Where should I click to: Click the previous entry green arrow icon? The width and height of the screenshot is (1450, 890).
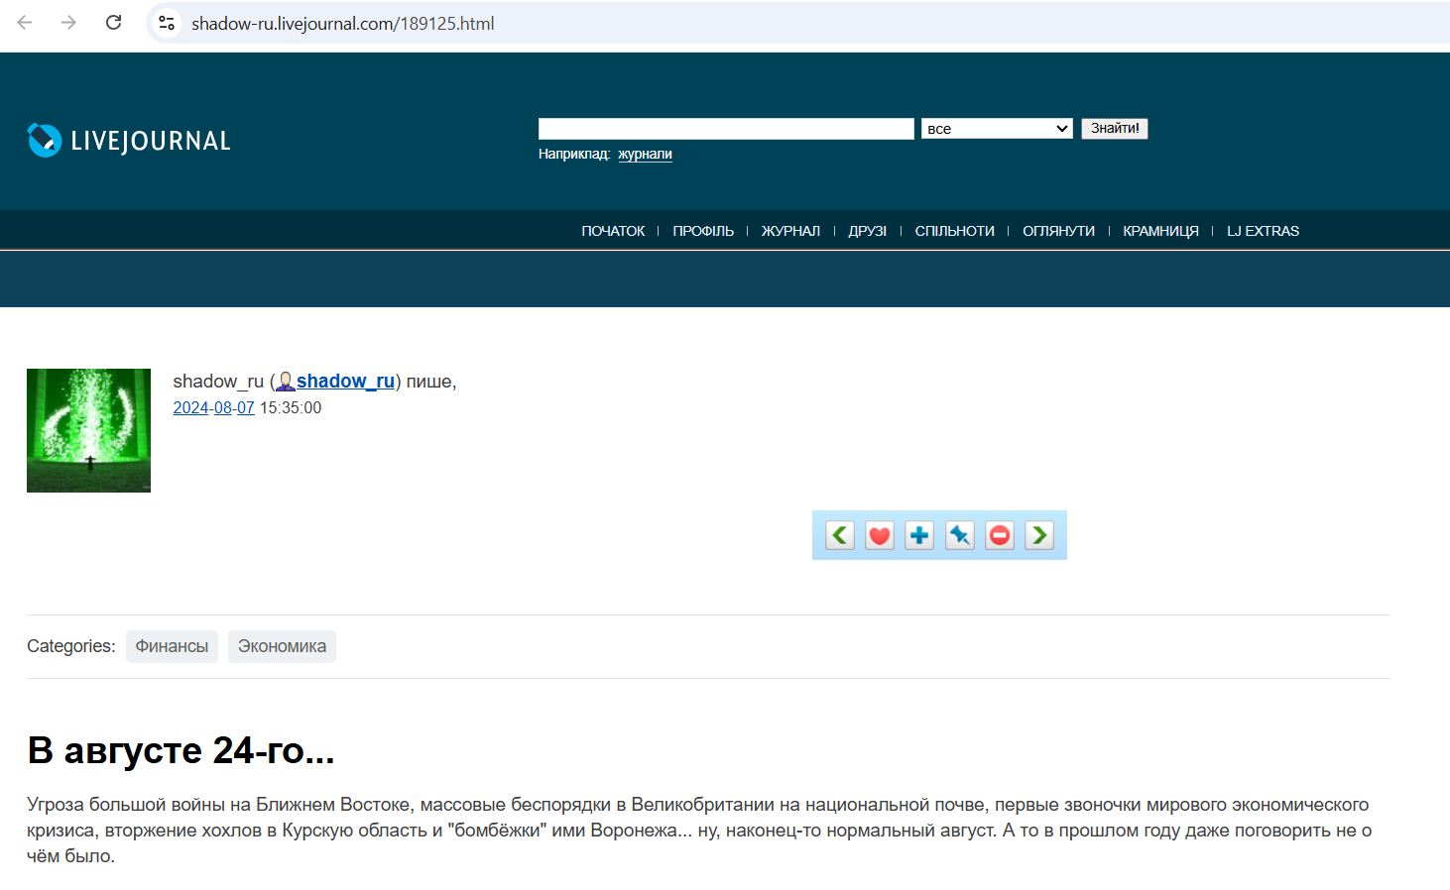pos(840,535)
